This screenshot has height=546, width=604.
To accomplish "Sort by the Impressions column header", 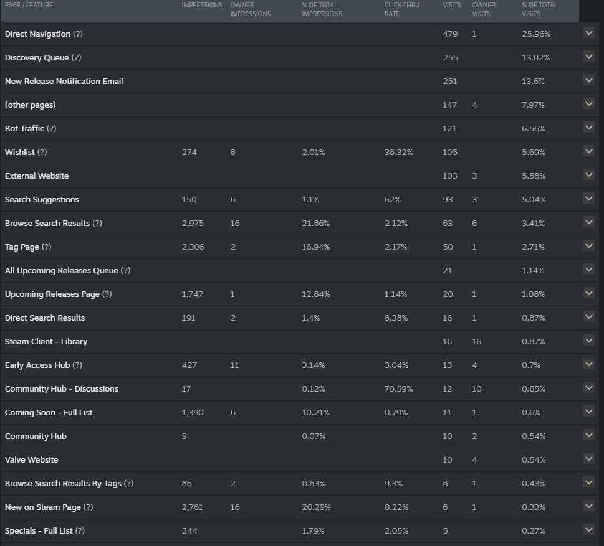I will (202, 6).
